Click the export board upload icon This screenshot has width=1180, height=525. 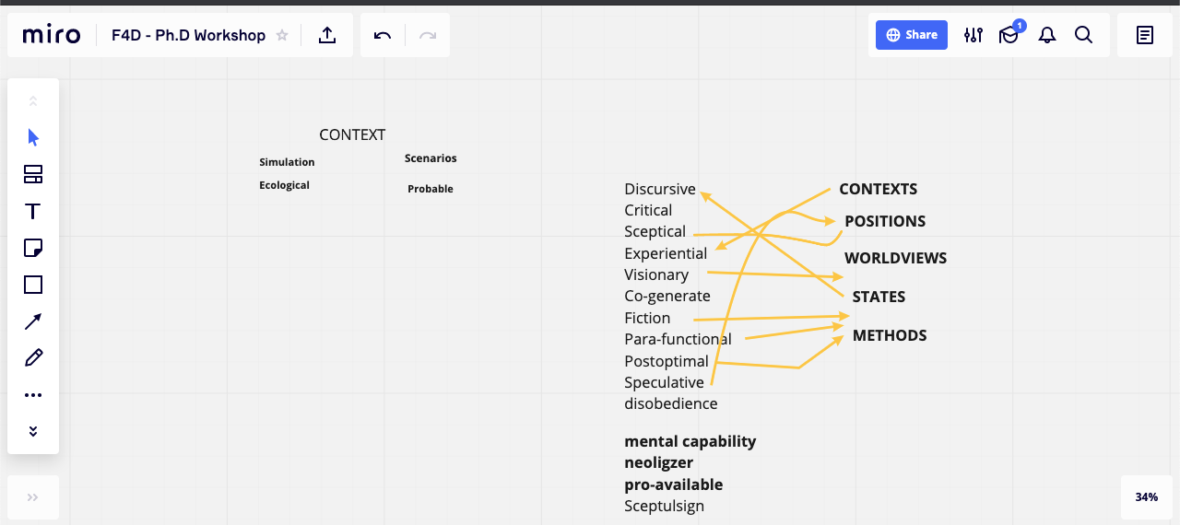click(327, 35)
